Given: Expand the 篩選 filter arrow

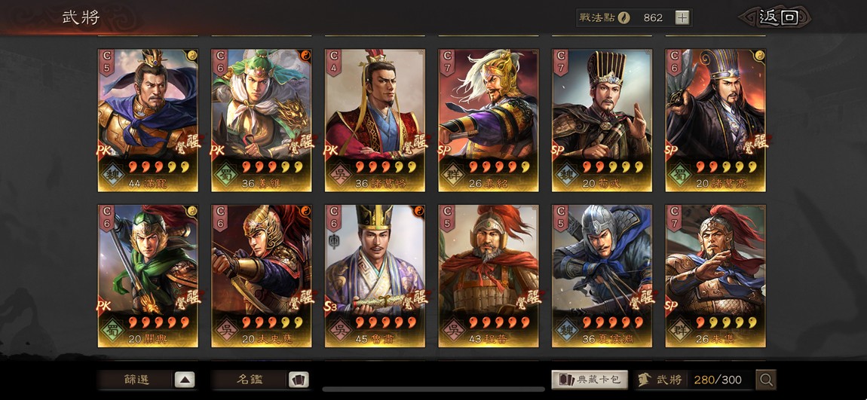Looking at the screenshot, I should tap(185, 380).
